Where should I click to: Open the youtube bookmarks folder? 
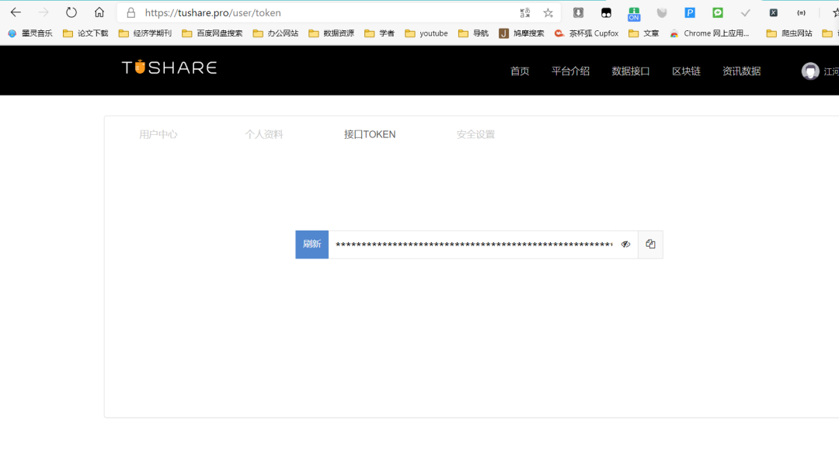coord(426,33)
